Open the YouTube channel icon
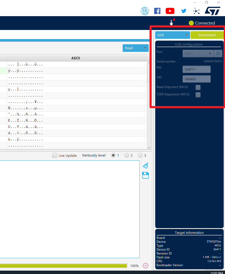Image resolution: width=225 pixels, height=274 pixels. (170, 11)
